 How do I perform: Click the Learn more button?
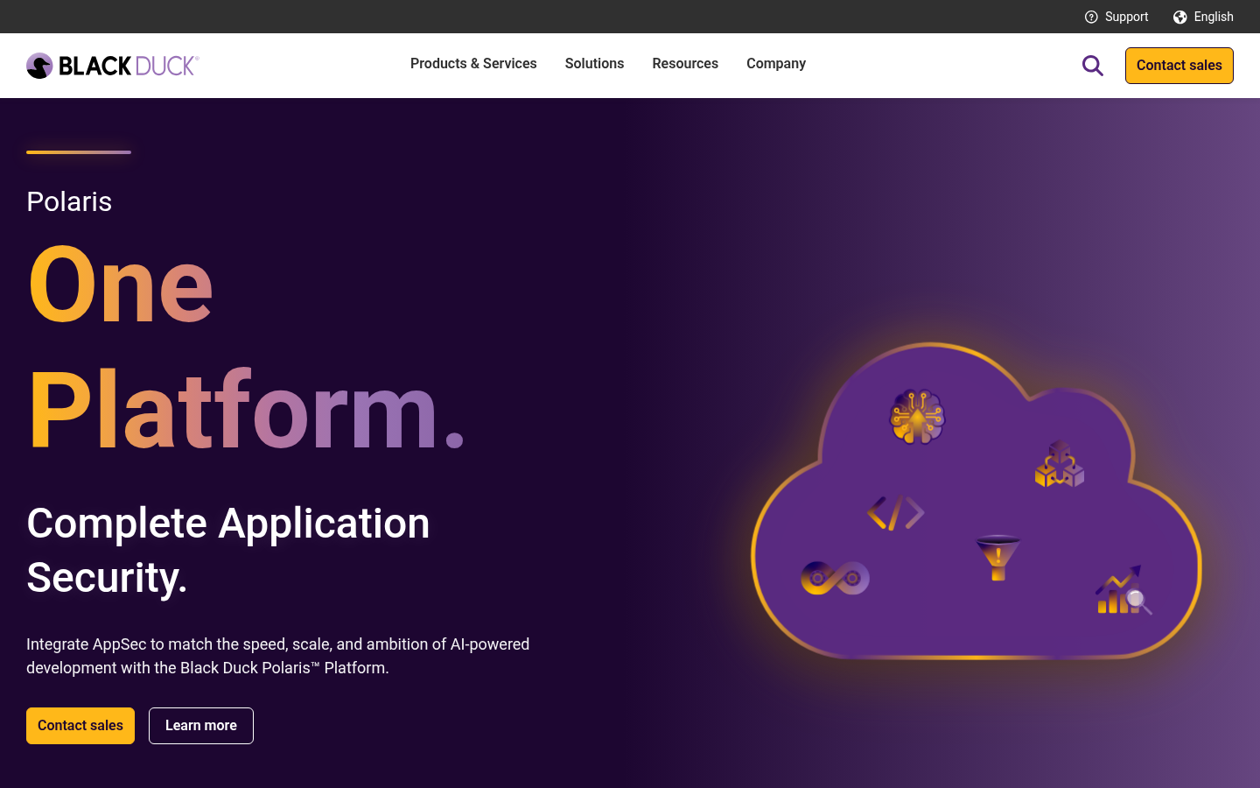[x=201, y=726]
